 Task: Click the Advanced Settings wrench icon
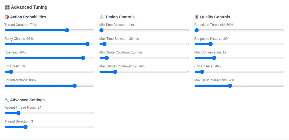pos(7,100)
